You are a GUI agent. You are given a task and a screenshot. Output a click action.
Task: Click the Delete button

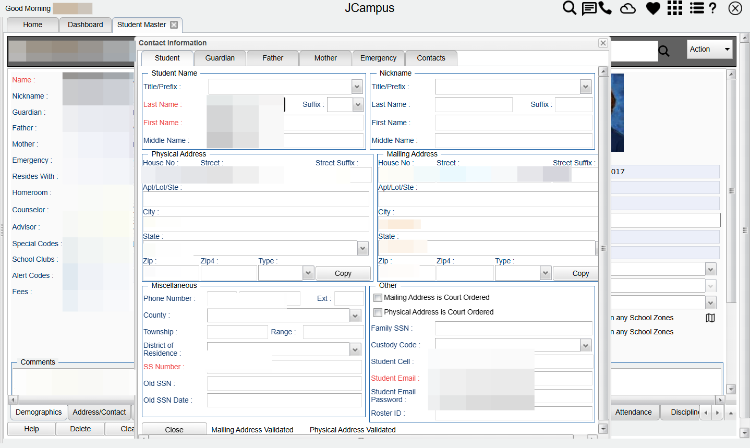point(80,429)
